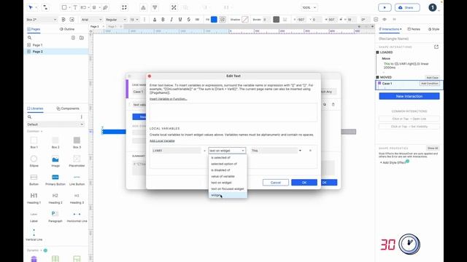Screen dimensions: 467x262
Task: Select the arrow selection tool
Action: [x=31, y=7]
